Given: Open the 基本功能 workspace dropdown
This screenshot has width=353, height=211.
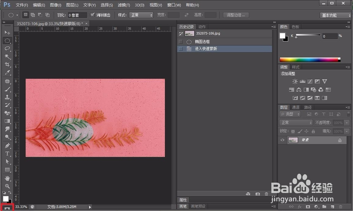Looking at the screenshot, I should [x=336, y=15].
